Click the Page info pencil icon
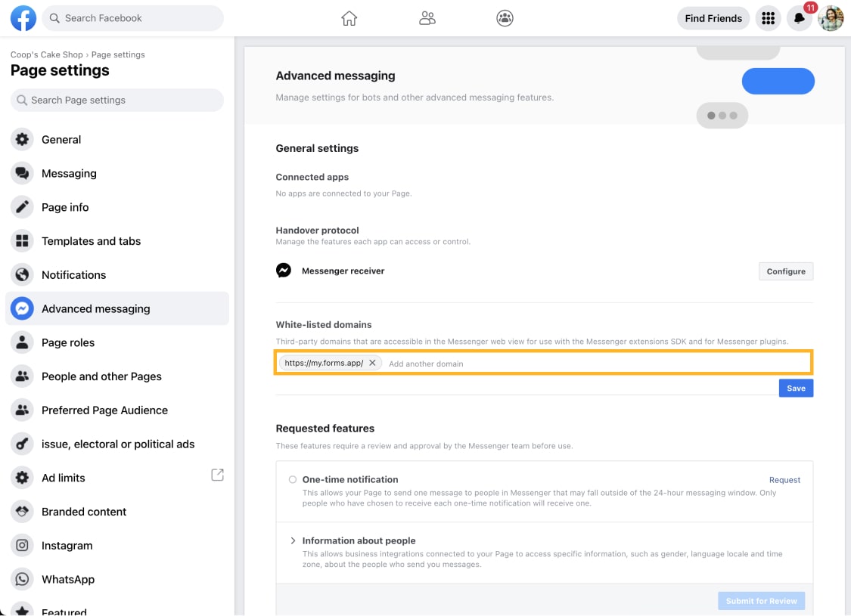The image size is (851, 616). 22,207
